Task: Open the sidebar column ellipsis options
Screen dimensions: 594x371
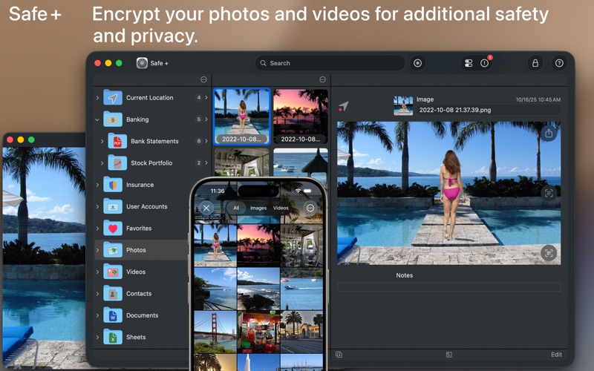Action: tap(203, 79)
